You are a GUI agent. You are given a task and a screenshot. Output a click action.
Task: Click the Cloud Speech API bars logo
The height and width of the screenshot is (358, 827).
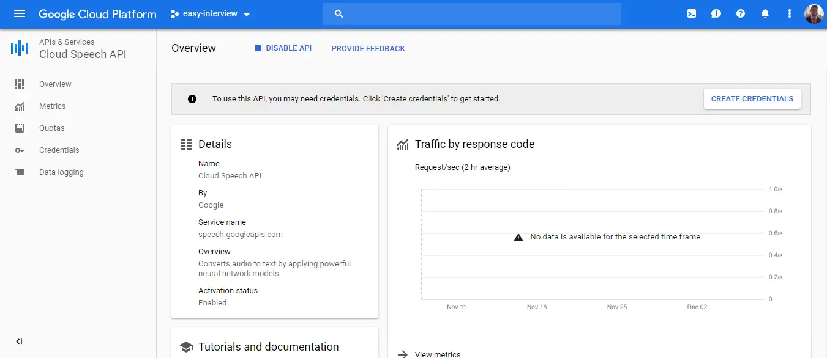tap(20, 48)
